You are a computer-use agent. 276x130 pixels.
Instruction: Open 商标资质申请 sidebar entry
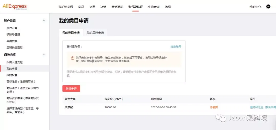click(x=22, y=100)
